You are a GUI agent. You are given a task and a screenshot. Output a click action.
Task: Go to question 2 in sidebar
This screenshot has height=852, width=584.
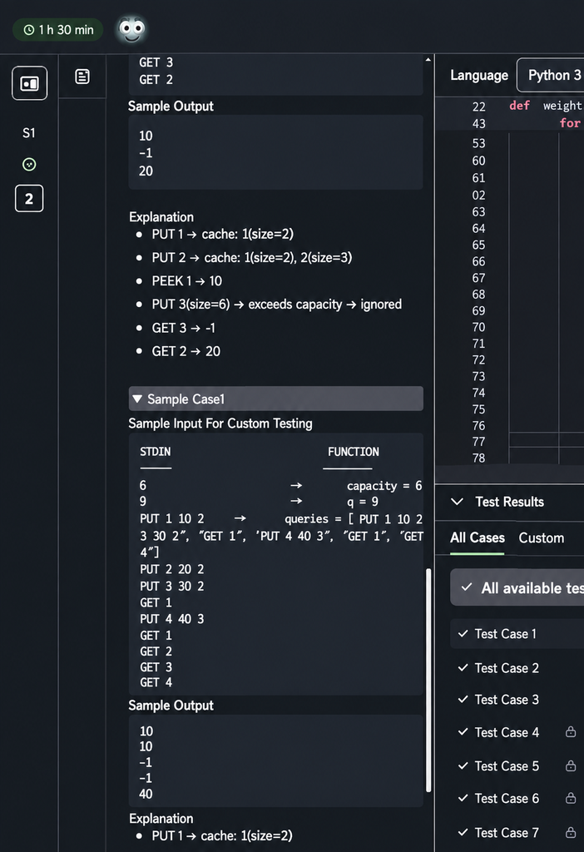point(29,199)
